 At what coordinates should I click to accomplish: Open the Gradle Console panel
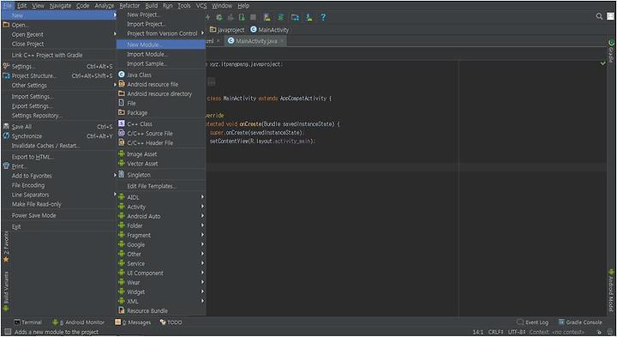(580, 322)
